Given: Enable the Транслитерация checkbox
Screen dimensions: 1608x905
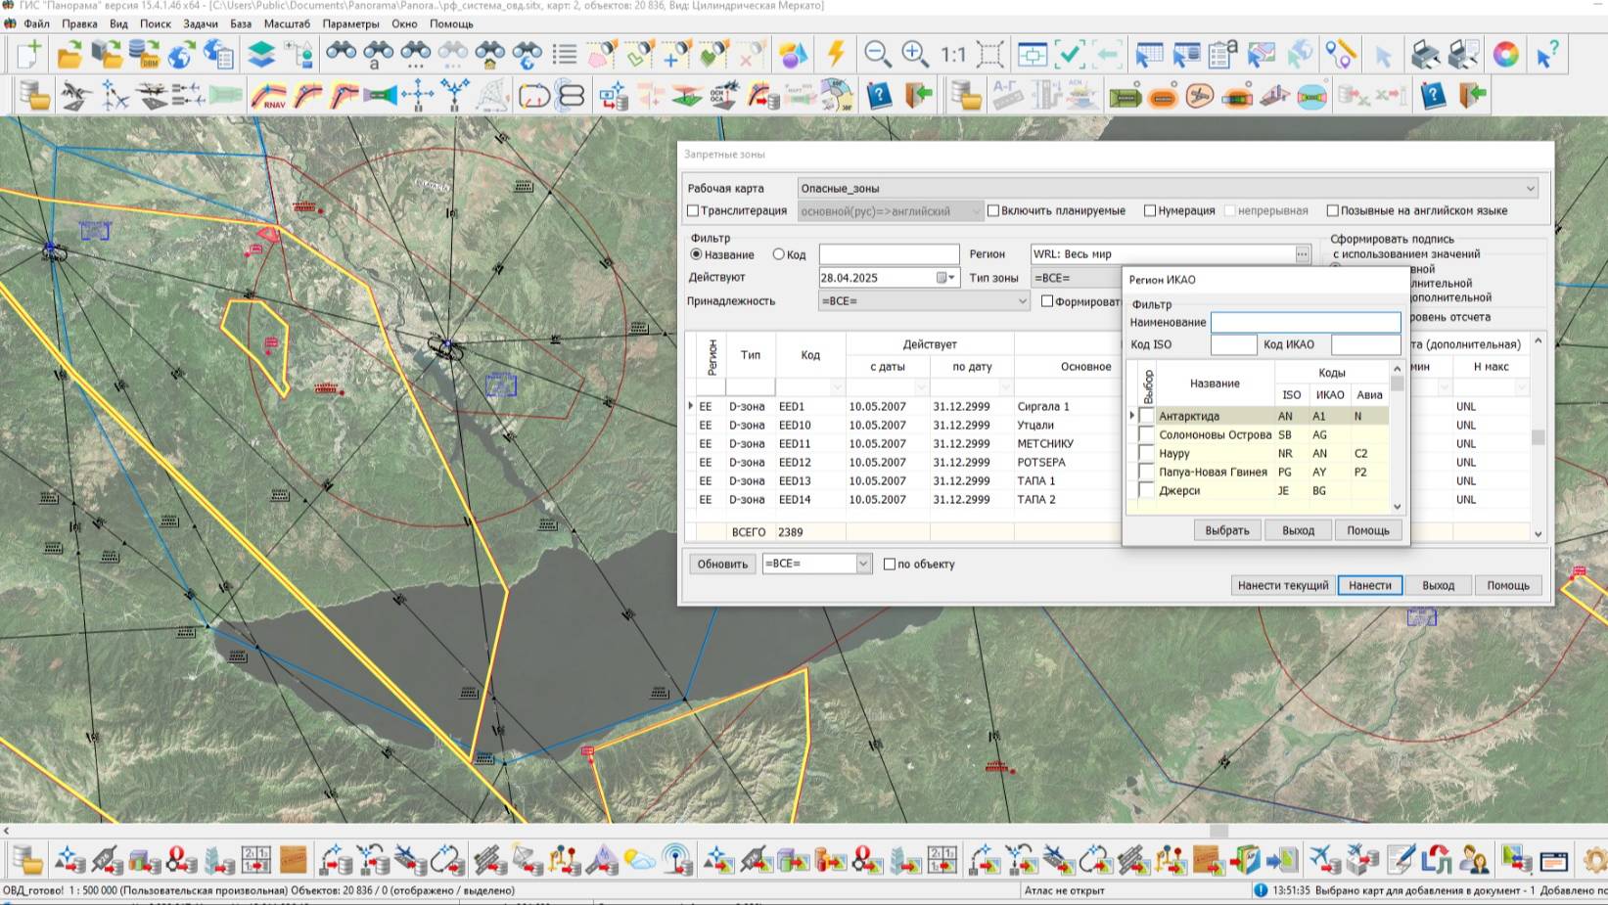Looking at the screenshot, I should pos(693,211).
